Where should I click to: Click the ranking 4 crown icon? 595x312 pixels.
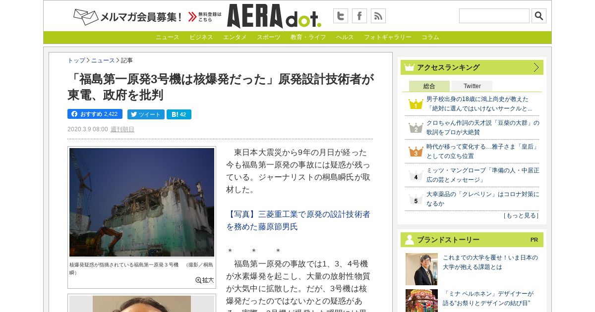pyautogui.click(x=416, y=175)
